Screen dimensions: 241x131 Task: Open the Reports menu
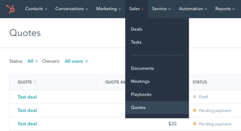(225, 9)
